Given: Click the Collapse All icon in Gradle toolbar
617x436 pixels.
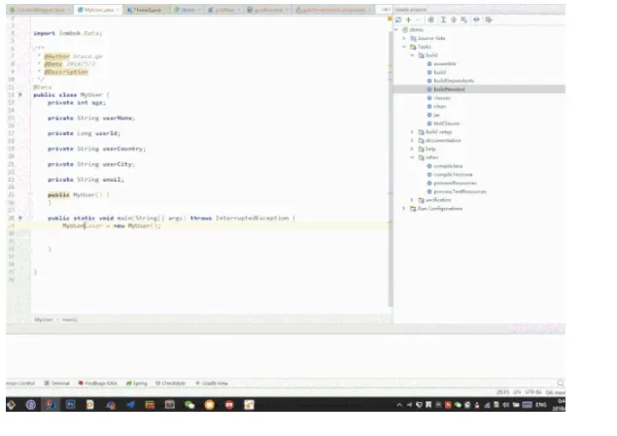Looking at the screenshot, I should click(454, 19).
